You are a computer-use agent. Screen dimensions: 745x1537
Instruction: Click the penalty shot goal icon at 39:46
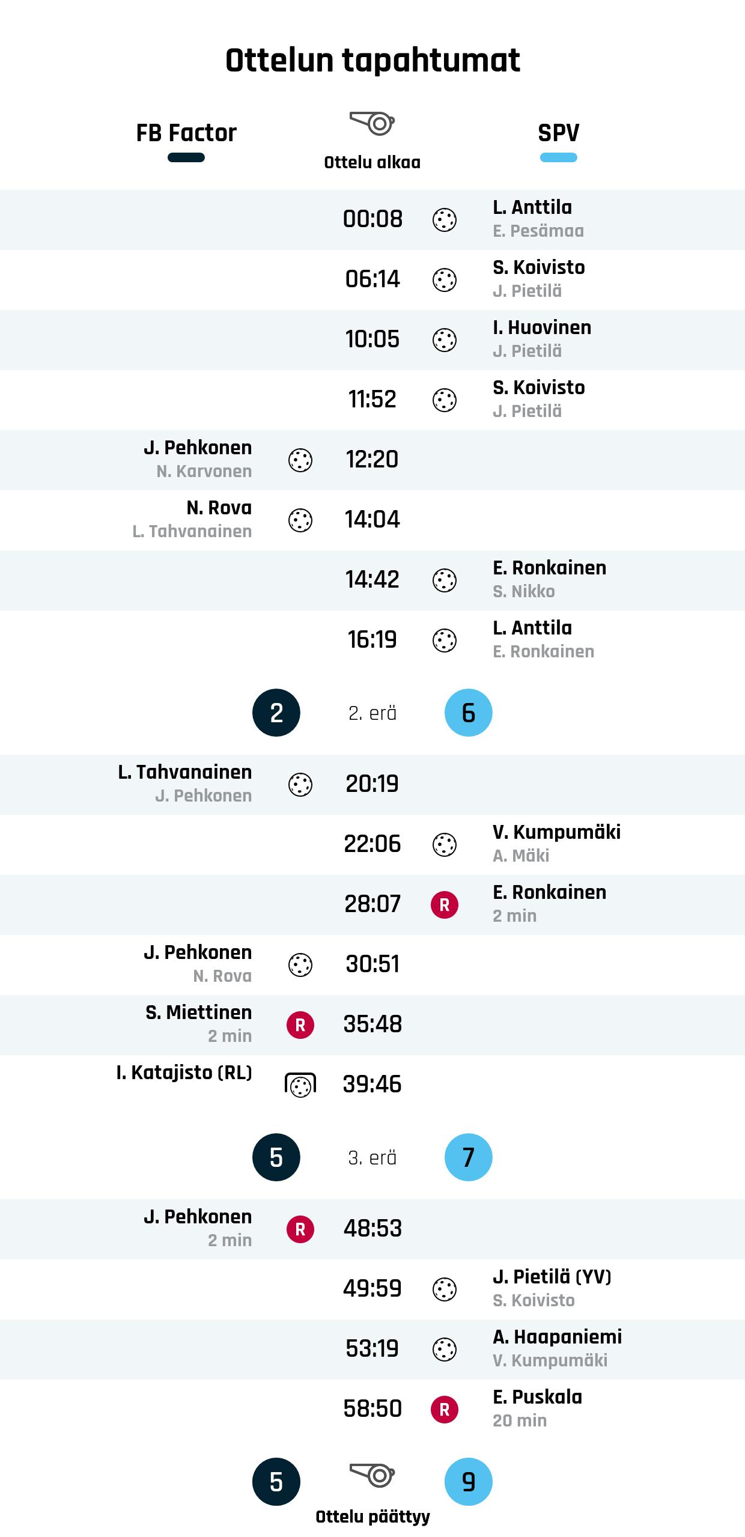(x=300, y=1085)
